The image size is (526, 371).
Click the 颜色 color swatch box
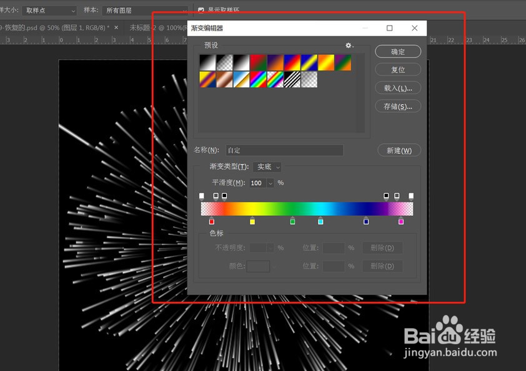click(x=258, y=266)
